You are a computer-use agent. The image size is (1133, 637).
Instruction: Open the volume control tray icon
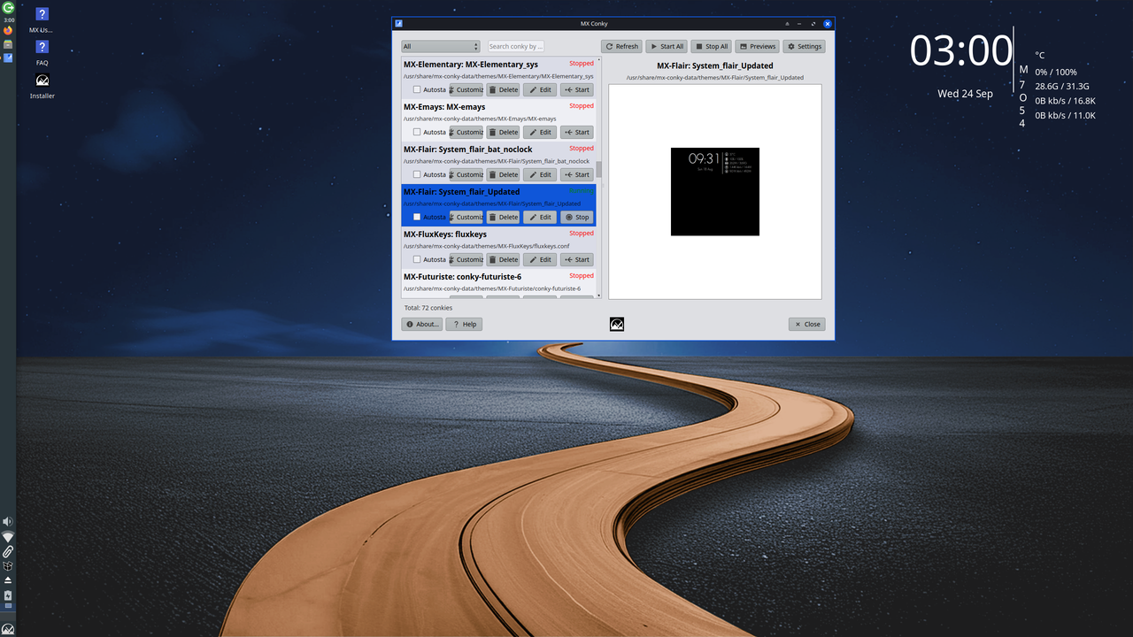(x=8, y=523)
